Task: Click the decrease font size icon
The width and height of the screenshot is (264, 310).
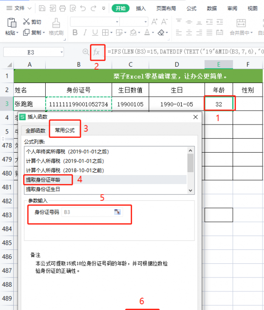Action: pos(165,21)
